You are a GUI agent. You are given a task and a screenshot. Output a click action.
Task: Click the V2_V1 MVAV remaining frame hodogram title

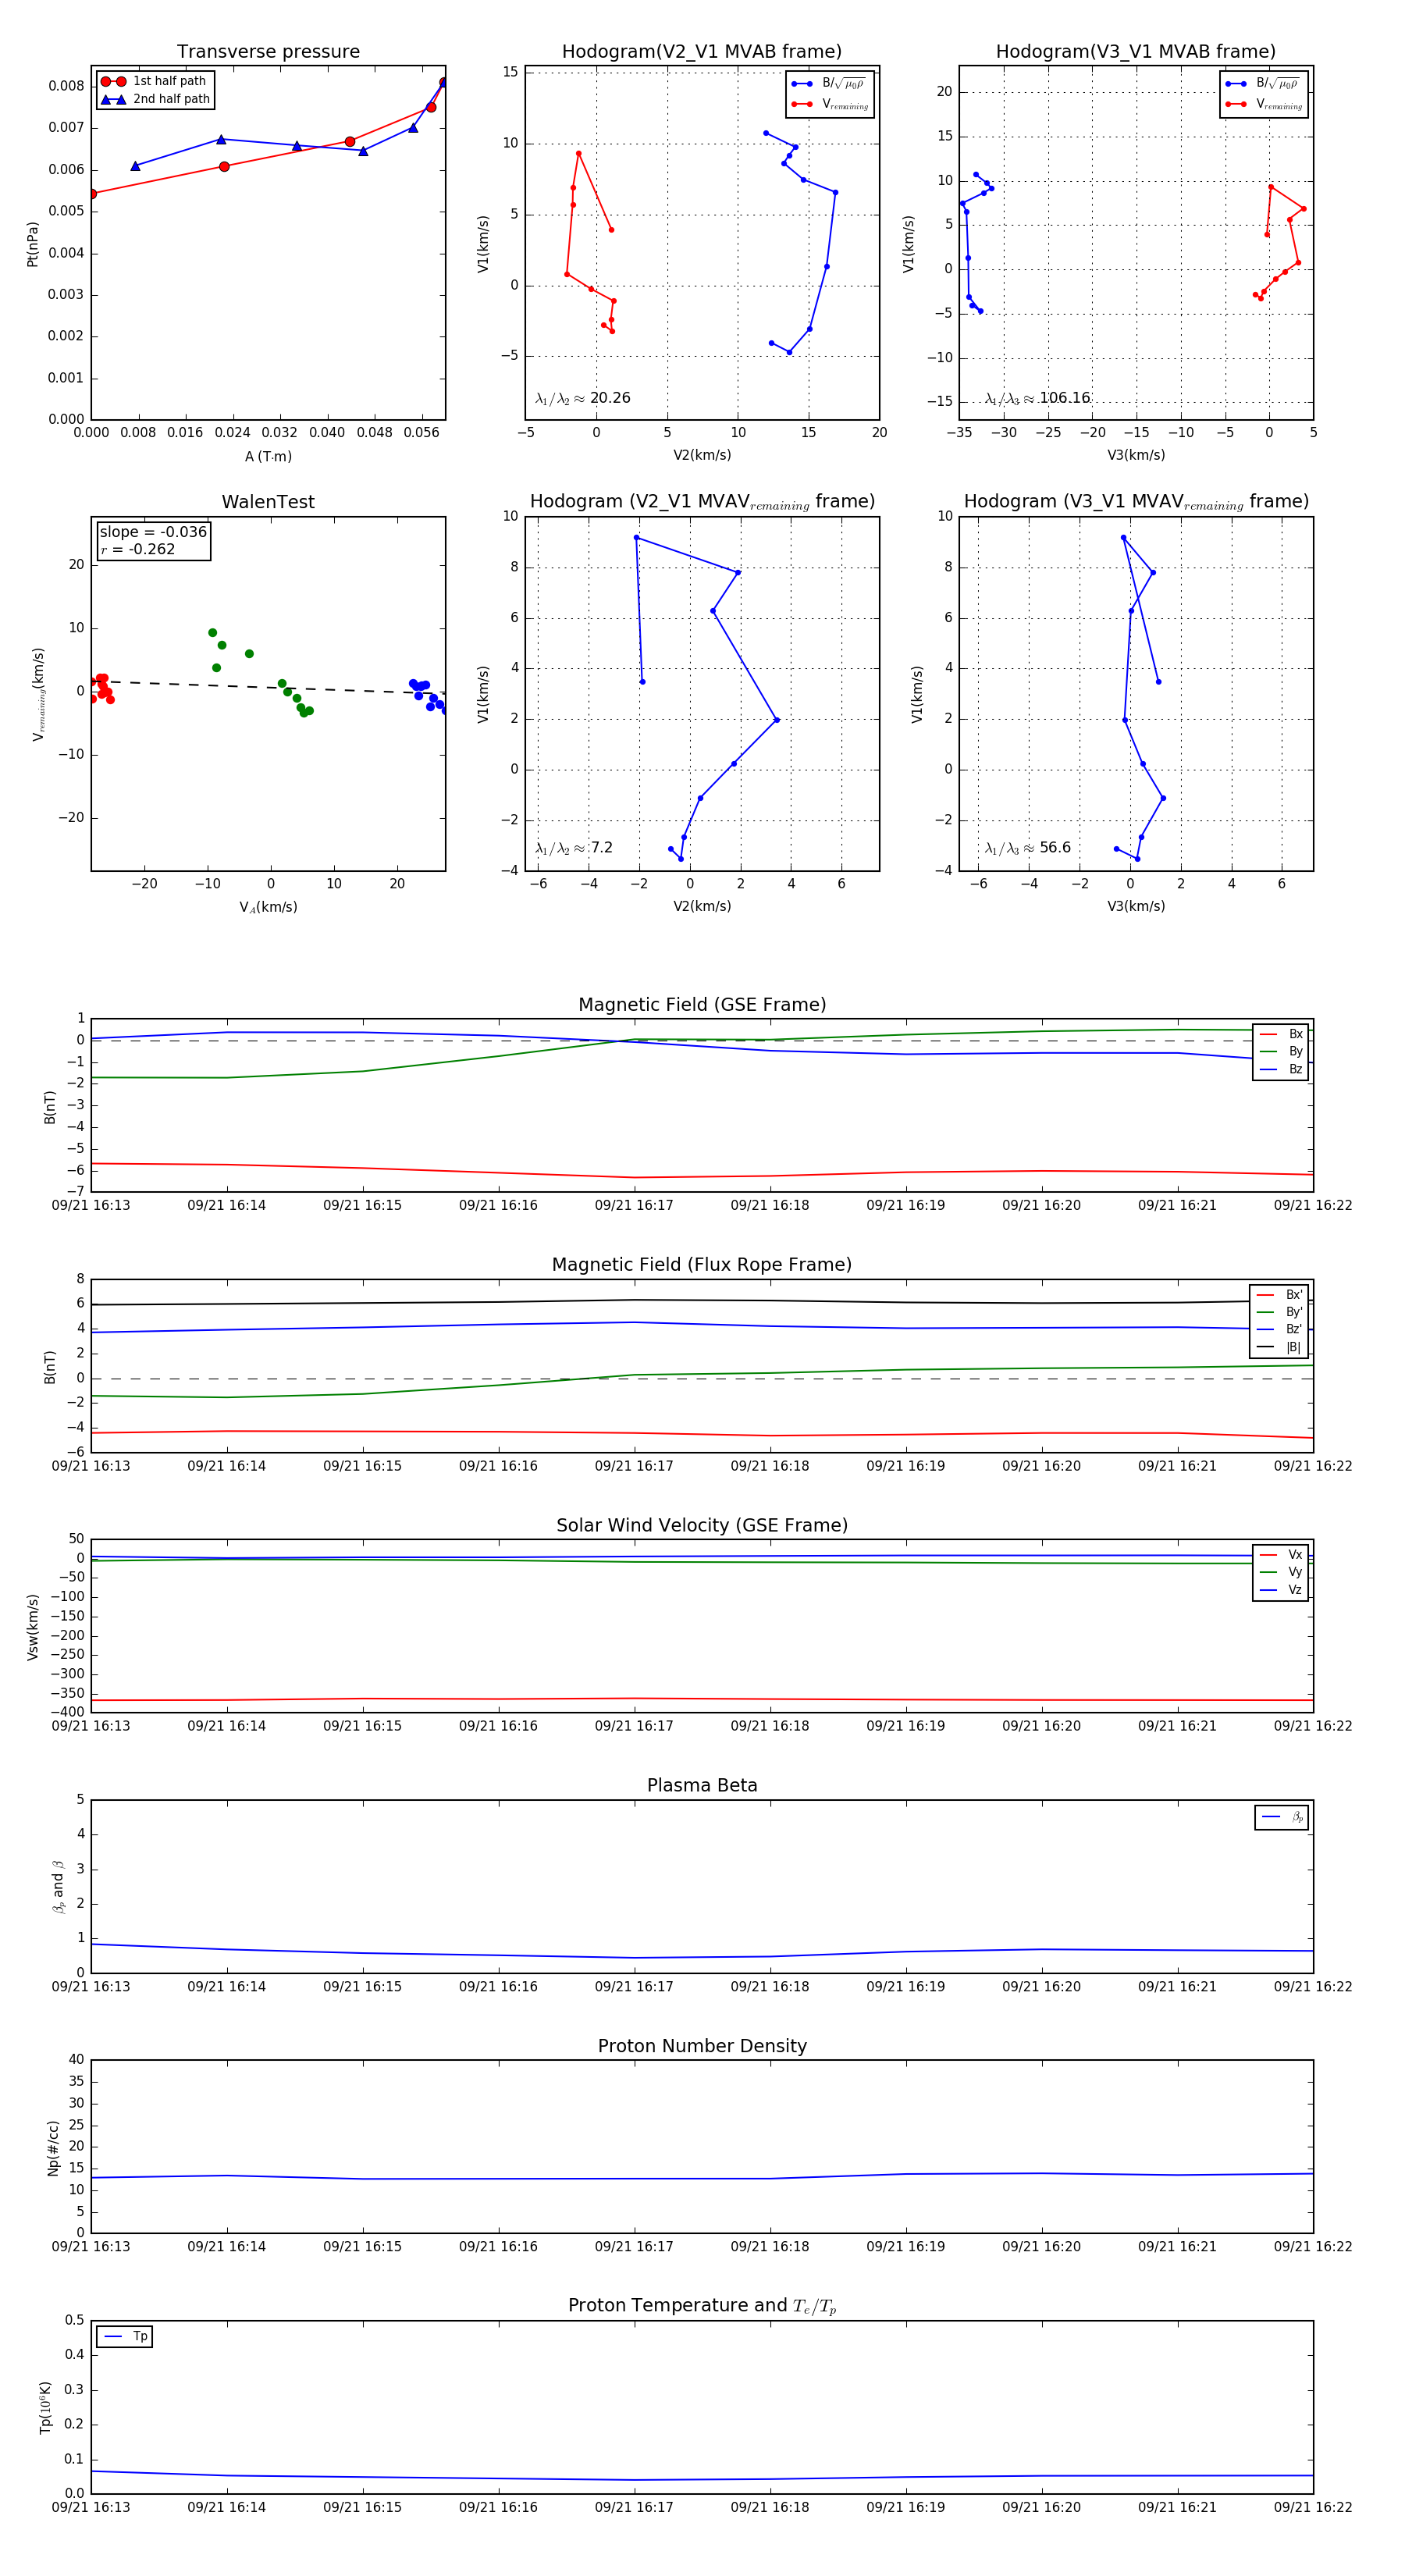tap(702, 502)
